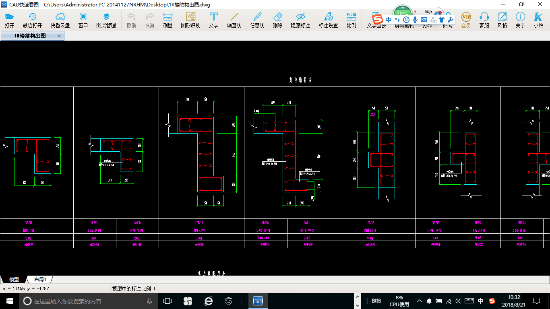550x309 pixels.
Task: Click the x = 11195 y = -1287 coordinates
Action: coord(26,288)
